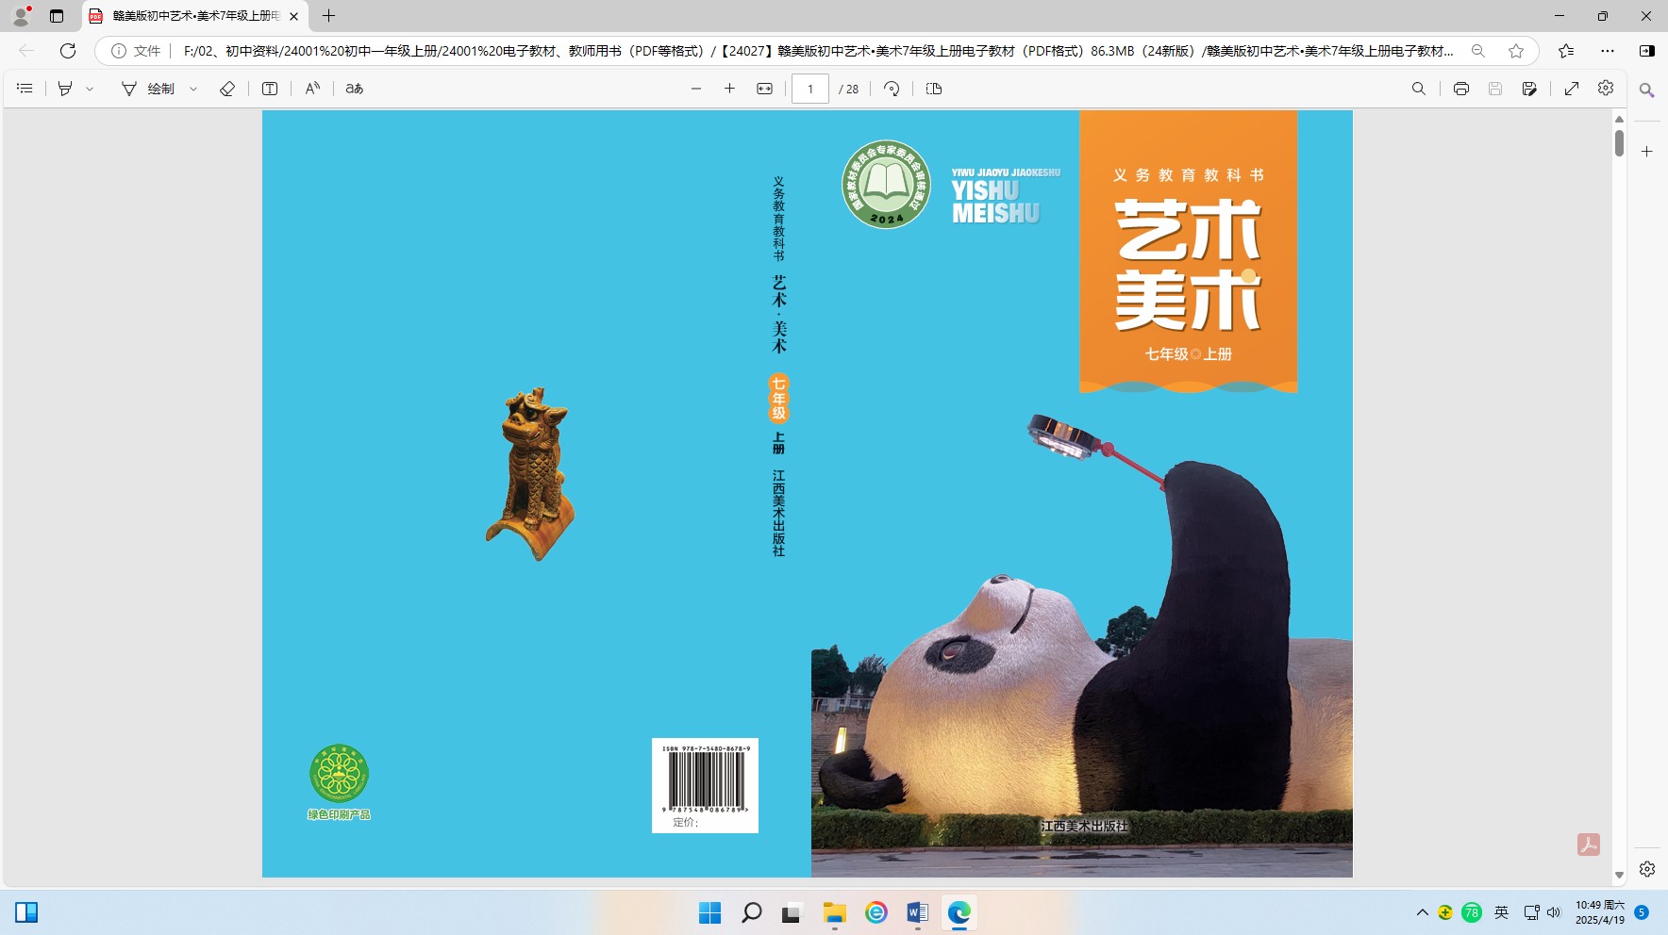Click the fit to width icon
The image size is (1668, 935).
[x=765, y=89]
